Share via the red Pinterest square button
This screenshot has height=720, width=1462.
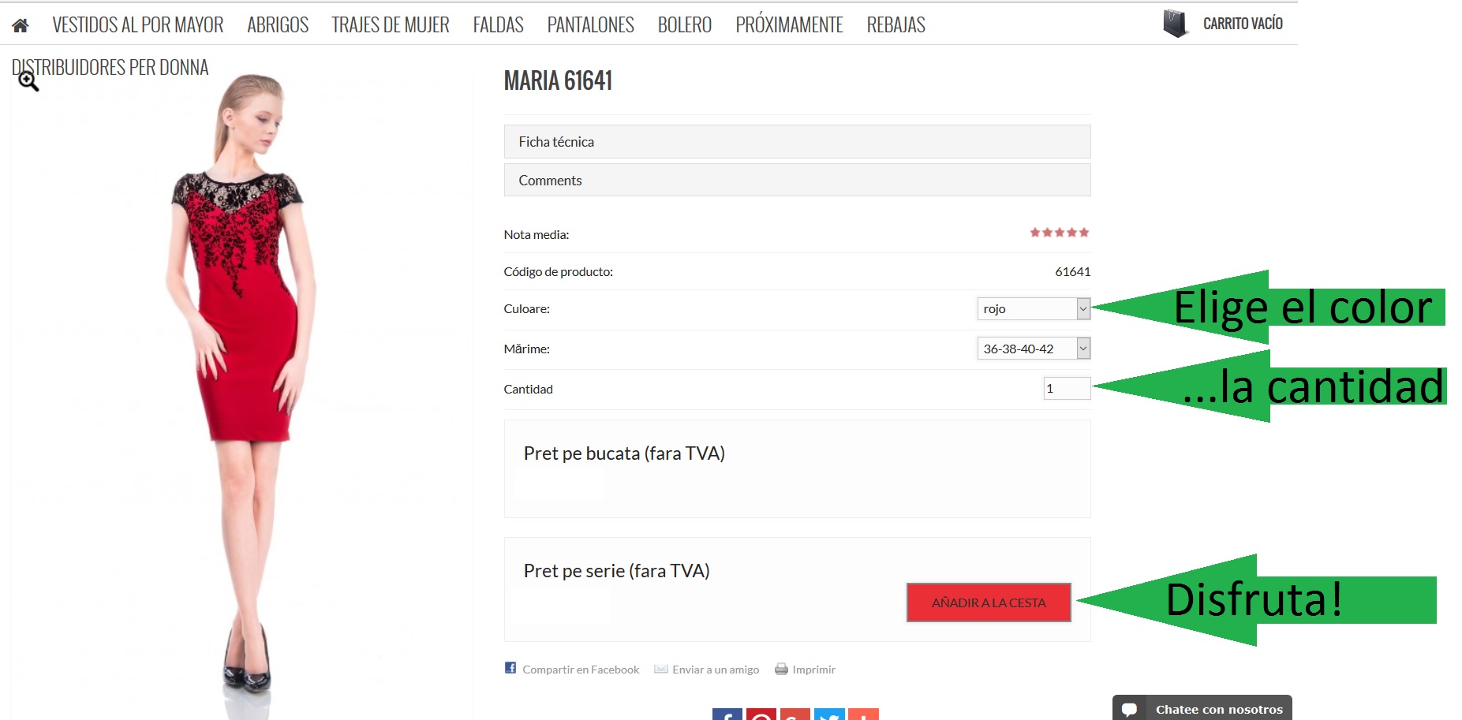pyautogui.click(x=761, y=714)
